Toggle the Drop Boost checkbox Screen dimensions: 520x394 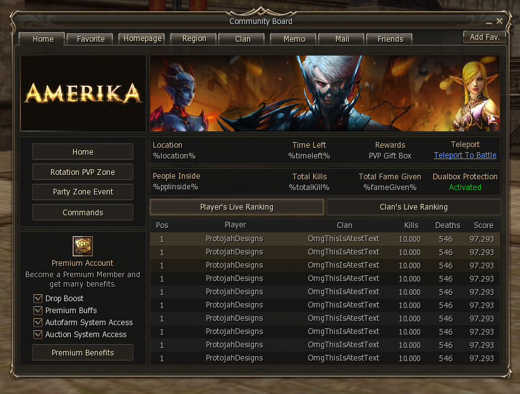point(38,299)
